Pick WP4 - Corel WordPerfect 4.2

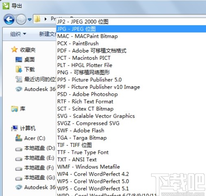131,174
